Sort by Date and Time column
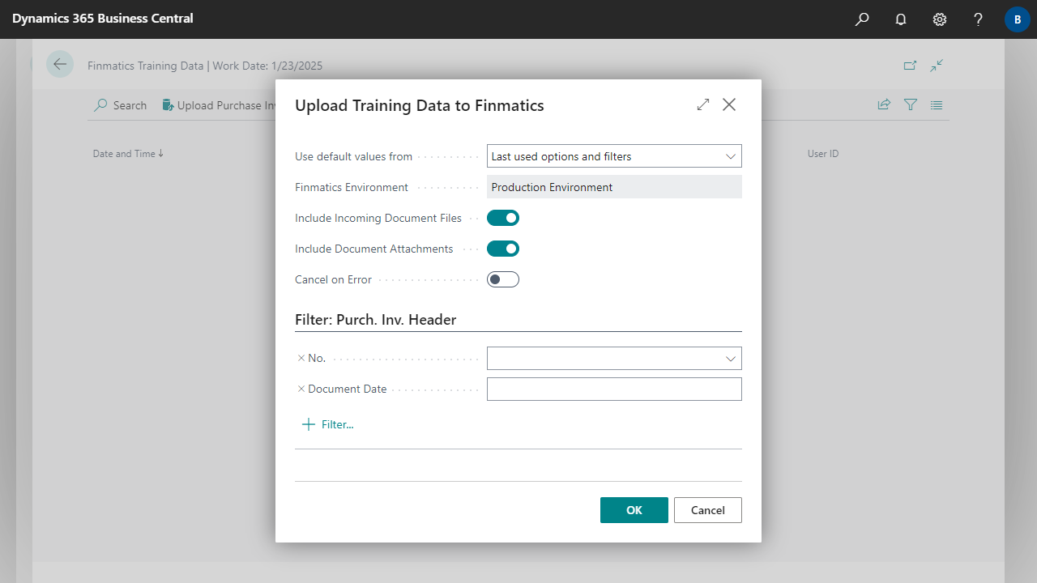Viewport: 1037px width, 583px height. point(128,153)
